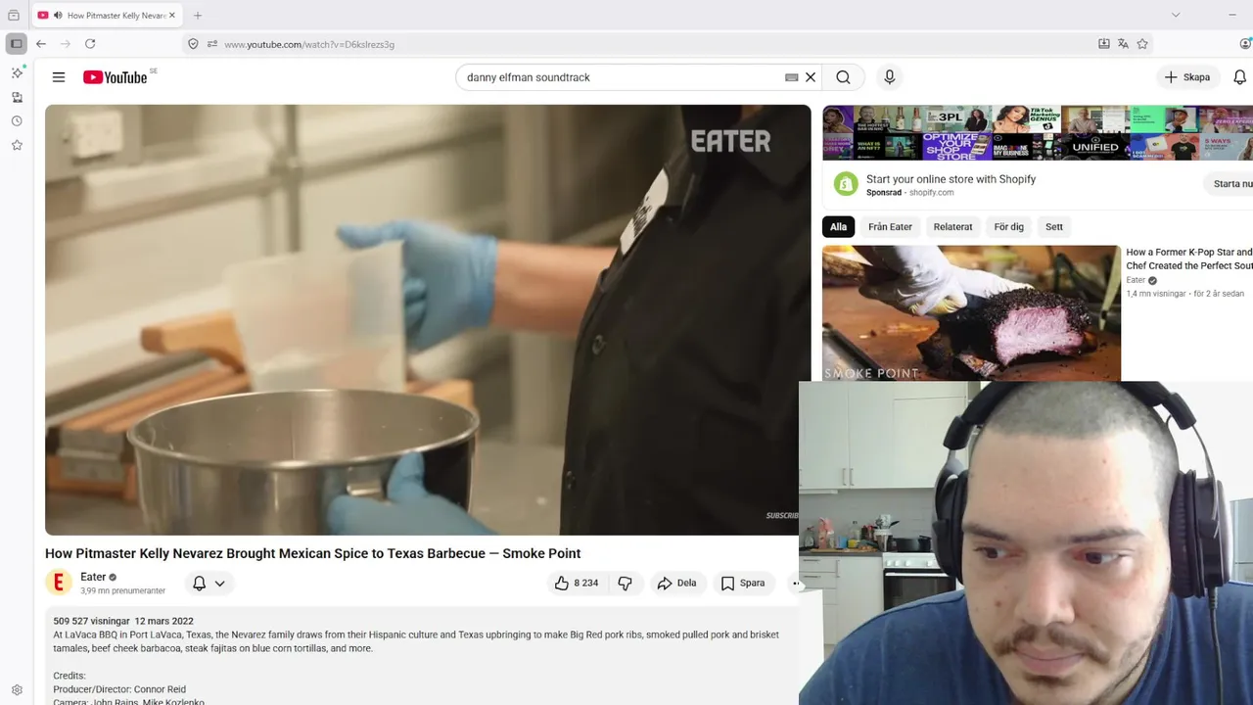Click the Shopify logo icon in ad
The height and width of the screenshot is (705, 1253).
coord(846,184)
